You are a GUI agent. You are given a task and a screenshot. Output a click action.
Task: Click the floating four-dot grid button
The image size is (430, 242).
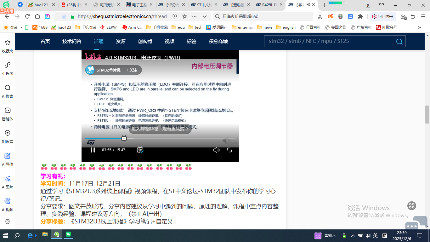(412, 206)
